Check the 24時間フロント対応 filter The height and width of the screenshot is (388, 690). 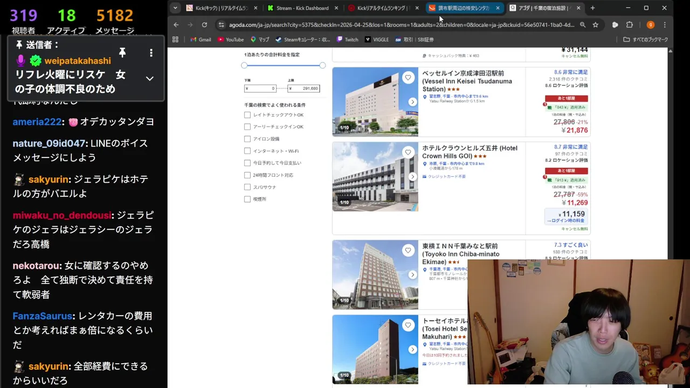pyautogui.click(x=247, y=175)
